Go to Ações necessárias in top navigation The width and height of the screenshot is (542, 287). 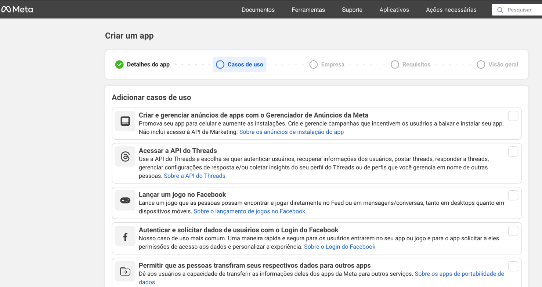[x=451, y=10]
